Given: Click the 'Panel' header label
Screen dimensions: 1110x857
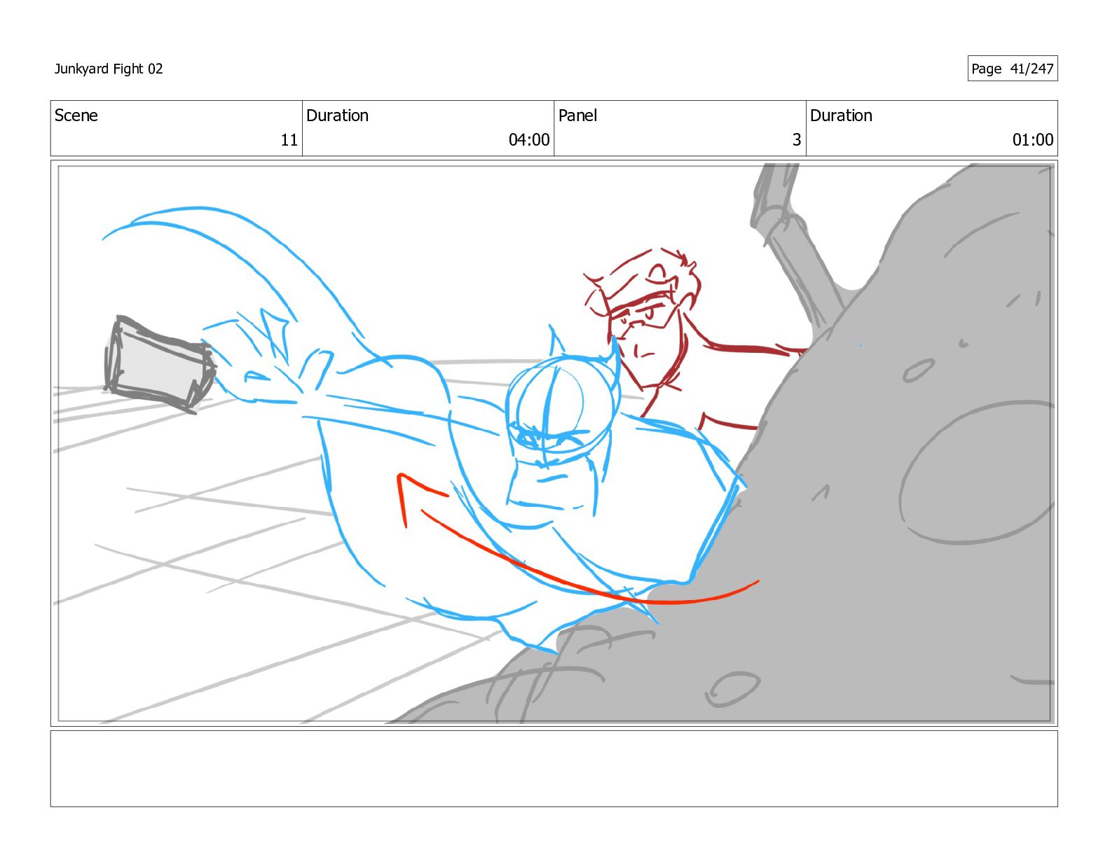Looking at the screenshot, I should point(577,116).
